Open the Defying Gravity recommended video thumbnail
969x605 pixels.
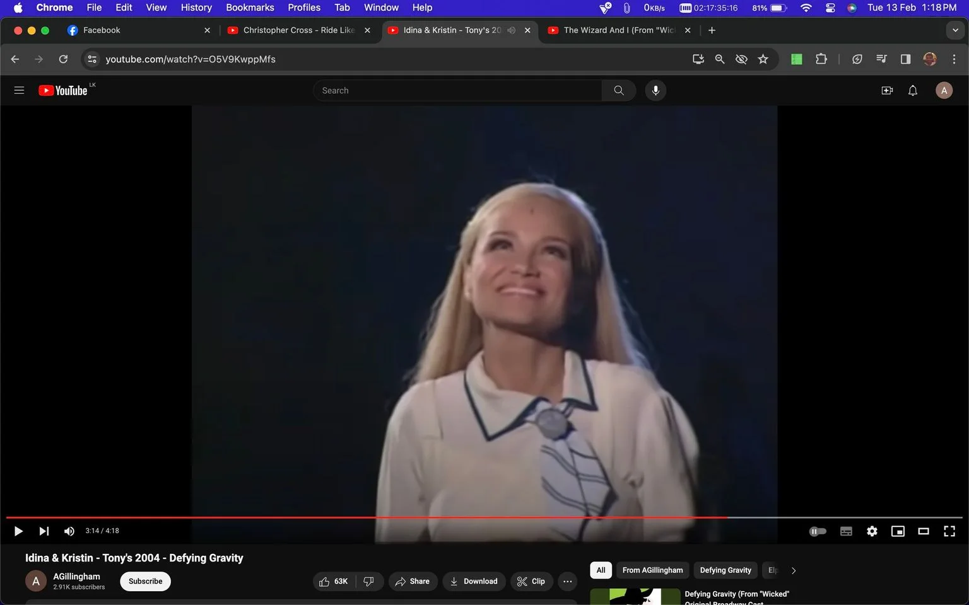point(635,597)
